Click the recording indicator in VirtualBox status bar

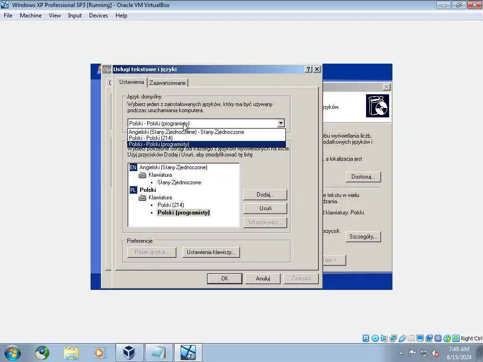(429, 338)
